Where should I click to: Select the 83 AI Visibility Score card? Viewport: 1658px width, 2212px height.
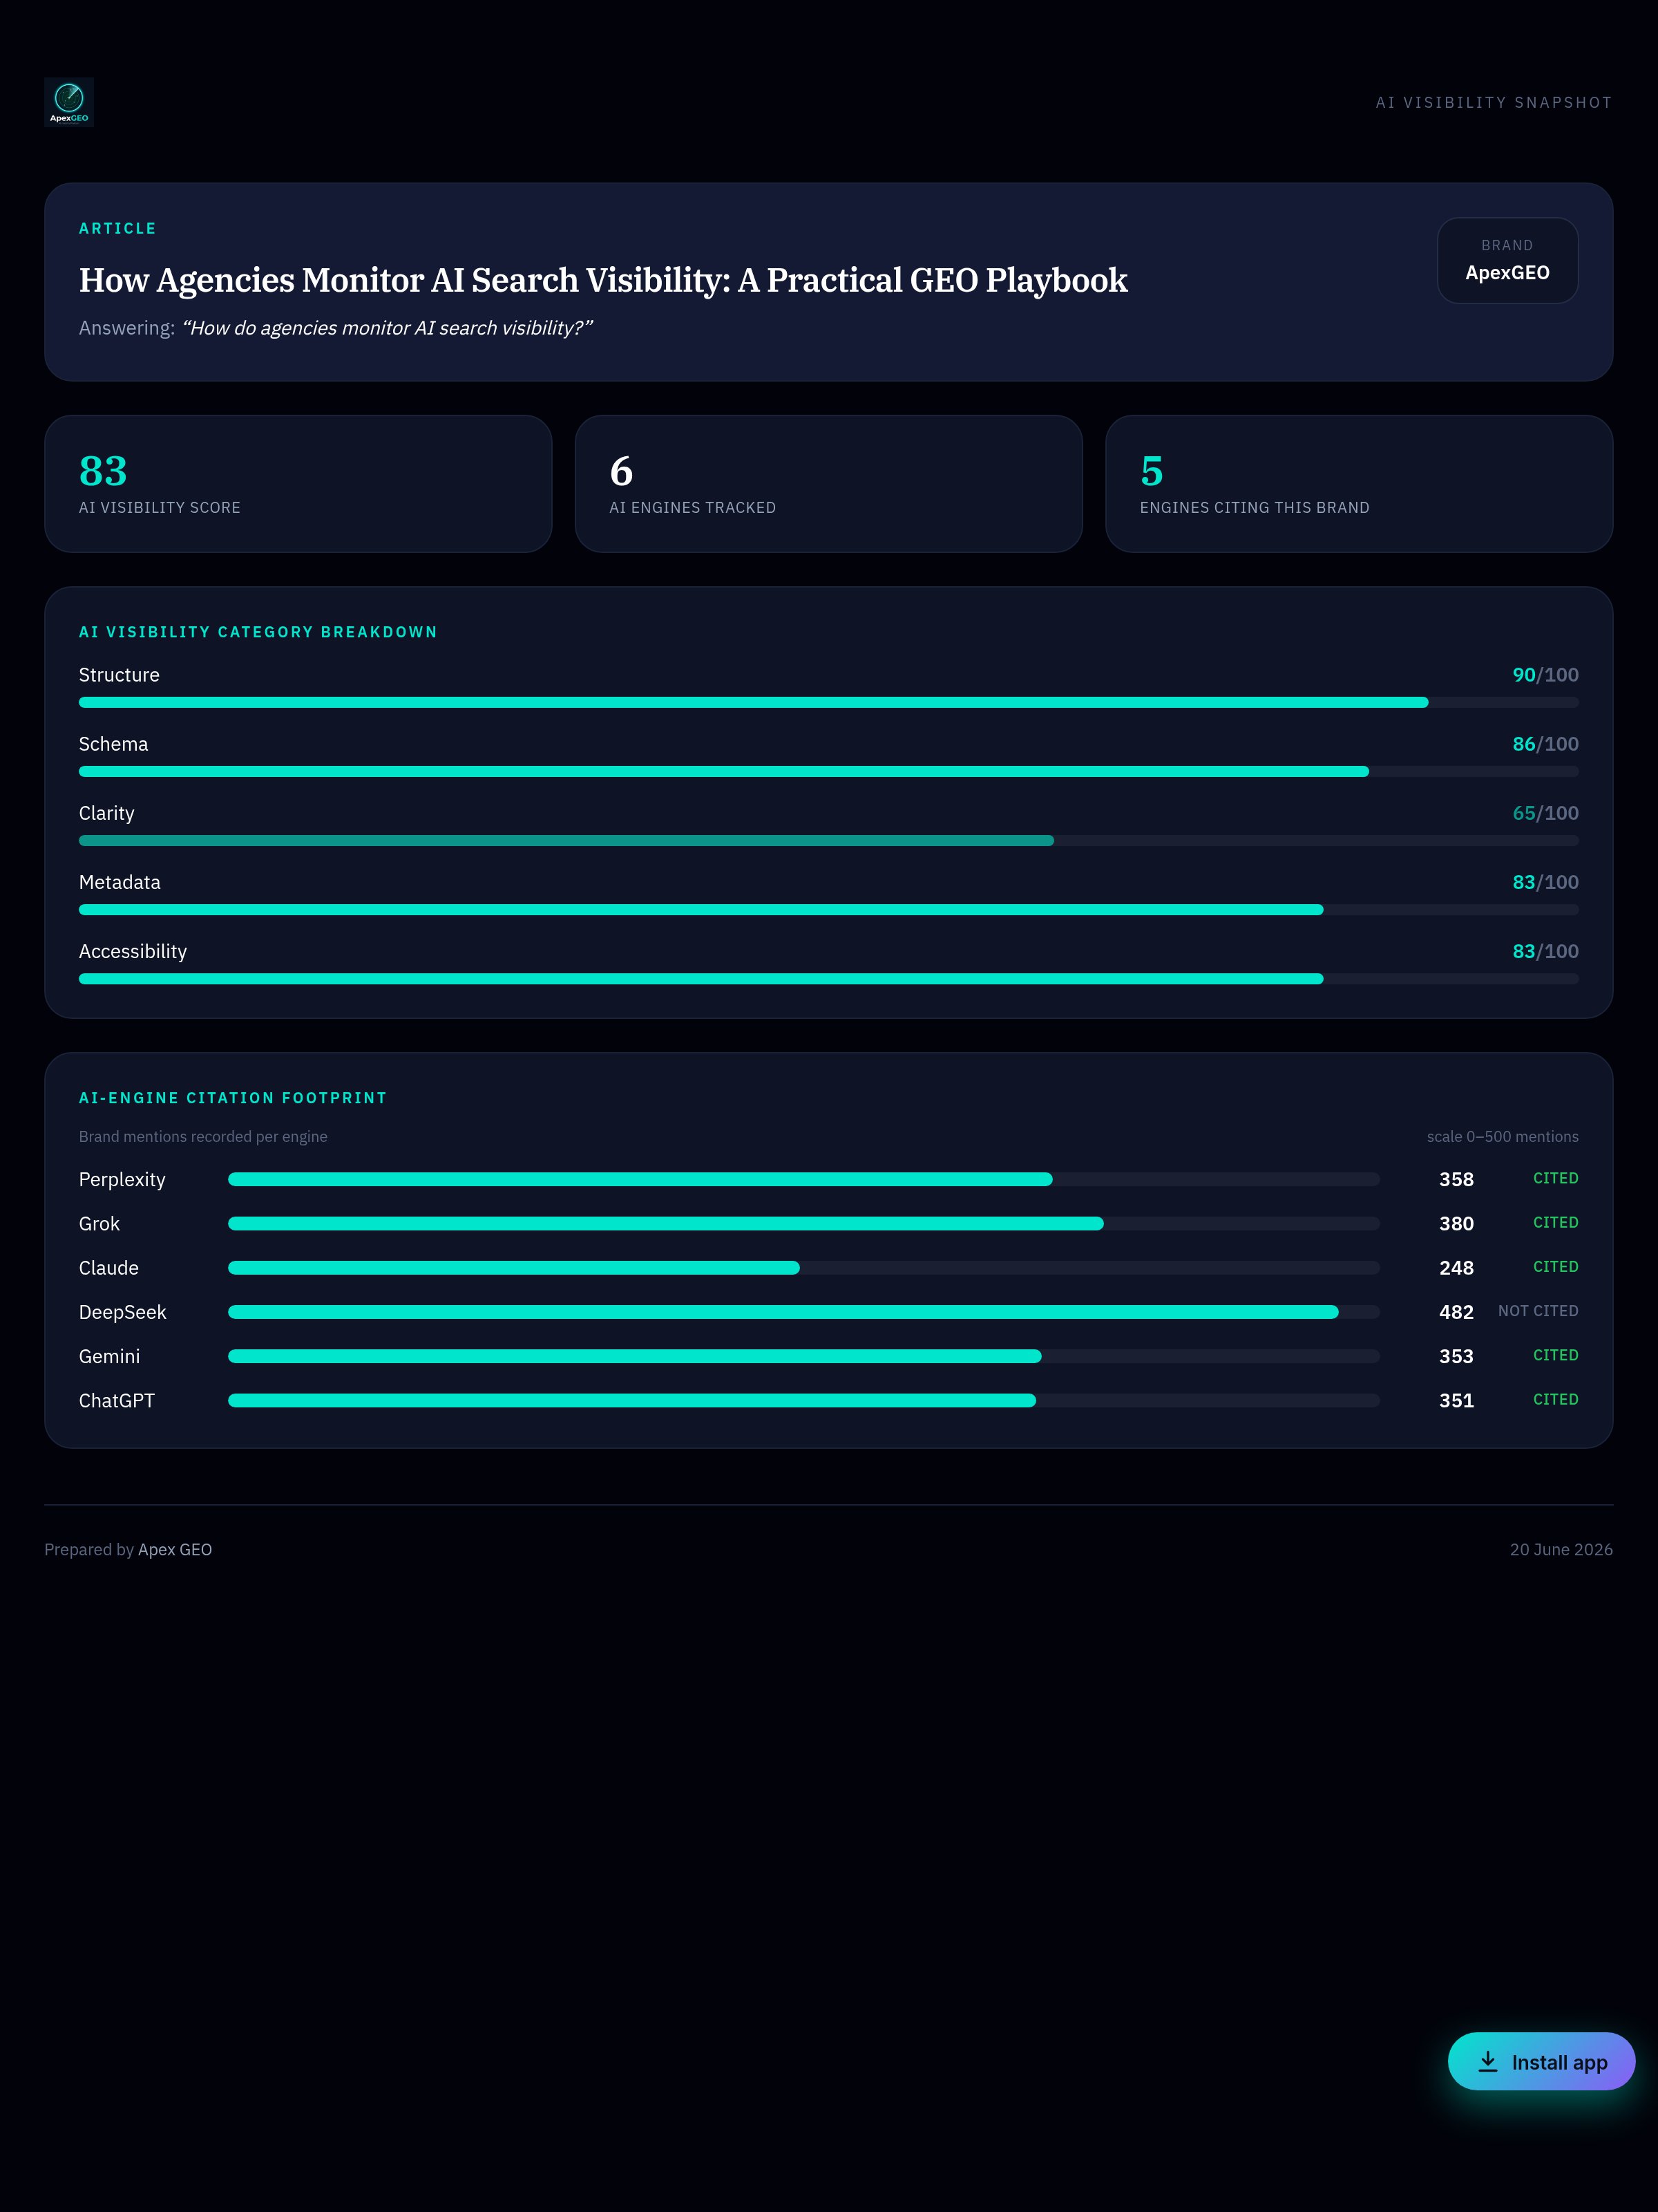(x=298, y=484)
